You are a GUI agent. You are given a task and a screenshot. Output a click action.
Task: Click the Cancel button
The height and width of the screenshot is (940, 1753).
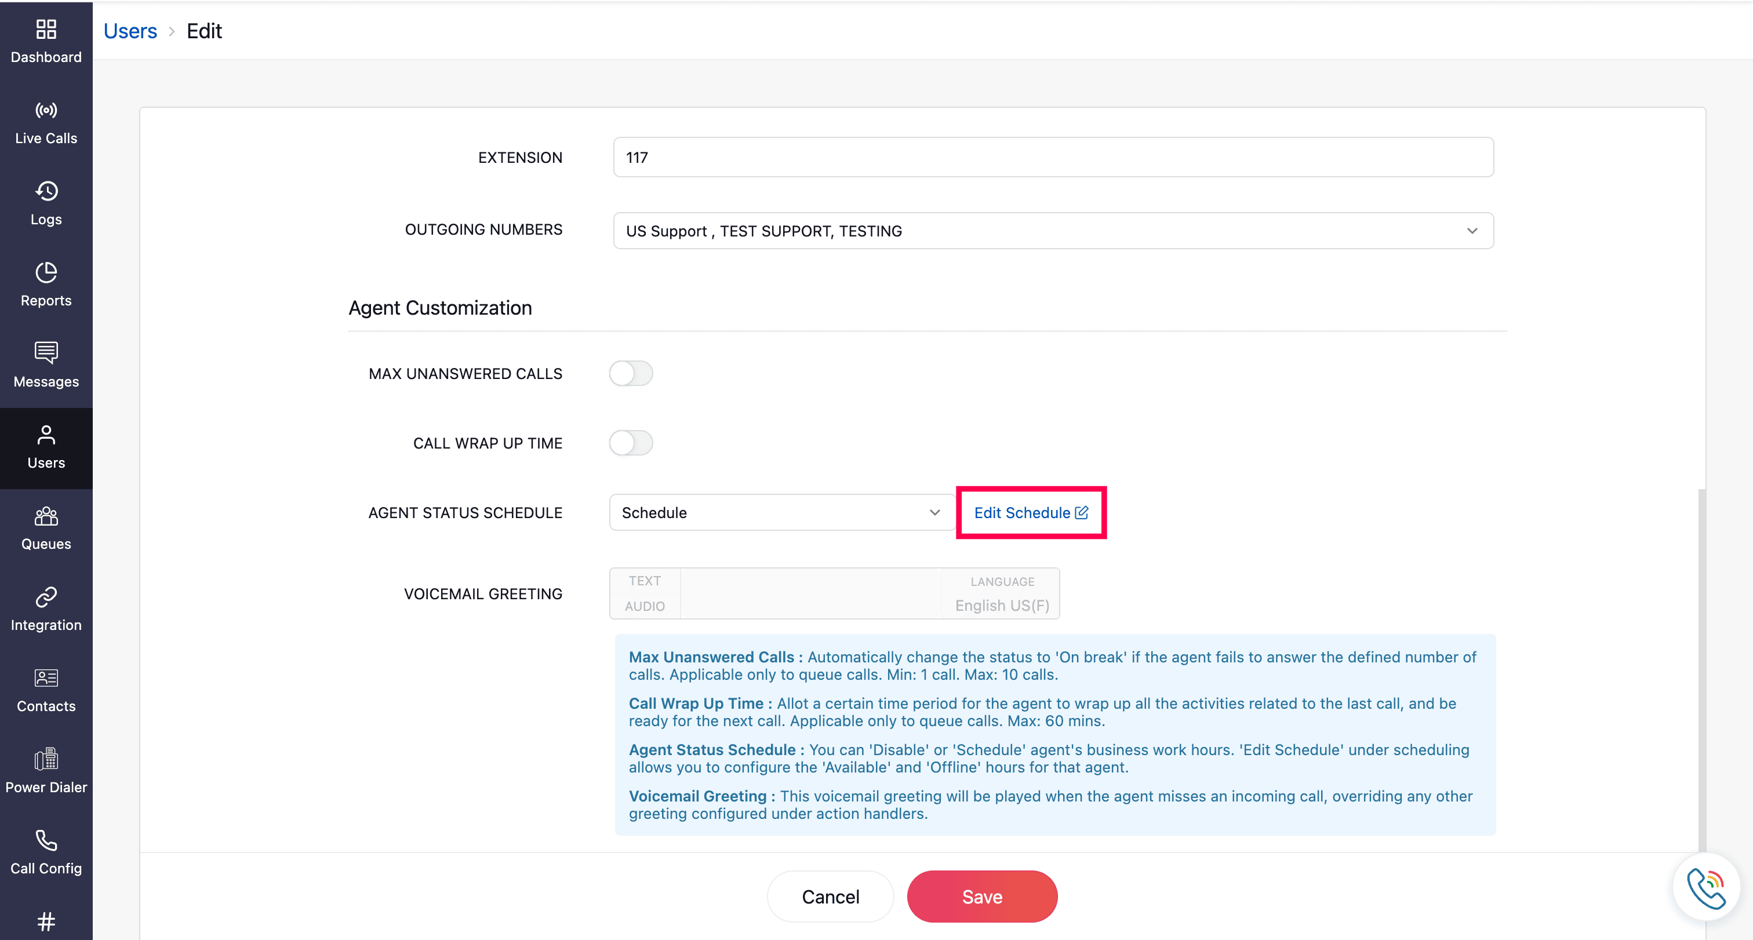pyautogui.click(x=830, y=897)
